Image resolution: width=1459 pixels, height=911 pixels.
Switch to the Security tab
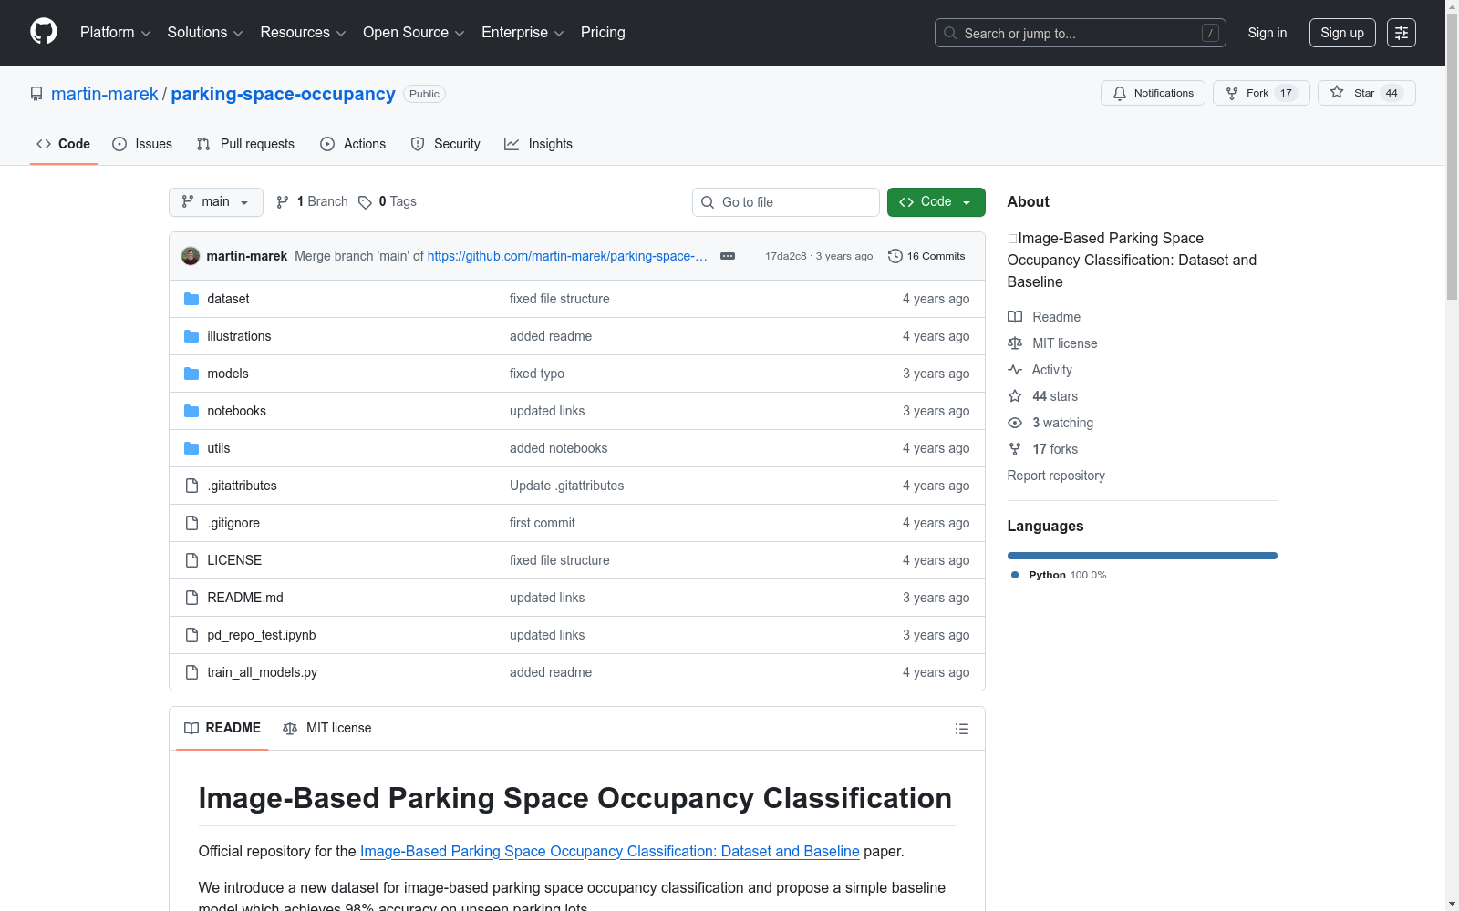click(x=445, y=144)
